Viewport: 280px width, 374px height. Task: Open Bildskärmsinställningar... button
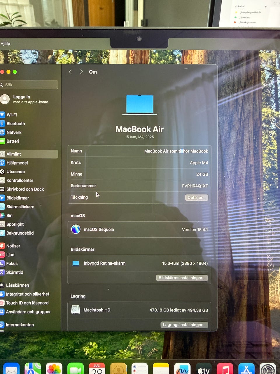tap(182, 278)
